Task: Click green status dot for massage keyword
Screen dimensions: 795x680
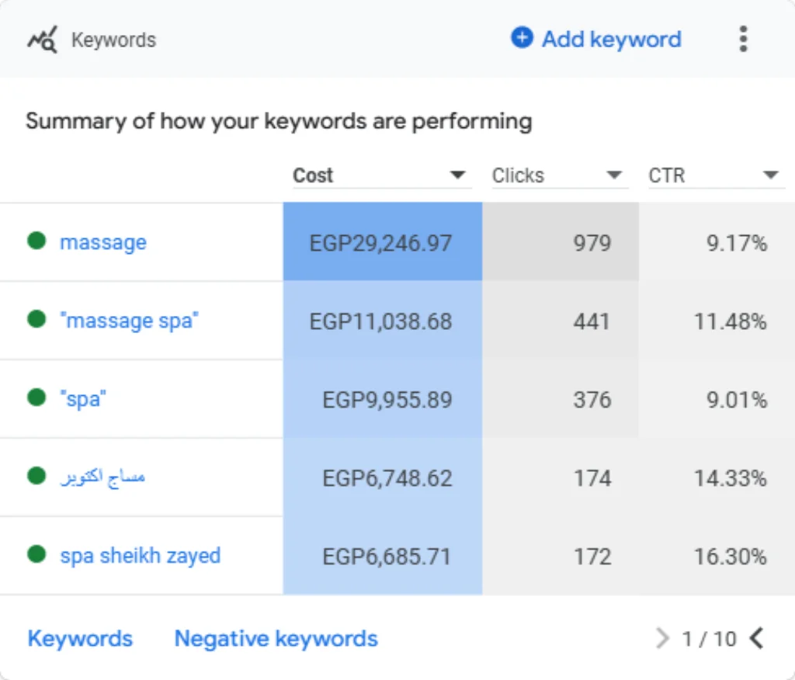Action: pos(36,241)
